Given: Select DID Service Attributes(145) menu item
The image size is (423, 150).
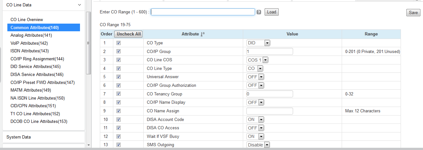Looking at the screenshot, I should 35,66.
